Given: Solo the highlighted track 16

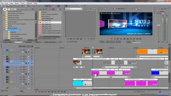Looking at the screenshot, I should pos(32,61).
